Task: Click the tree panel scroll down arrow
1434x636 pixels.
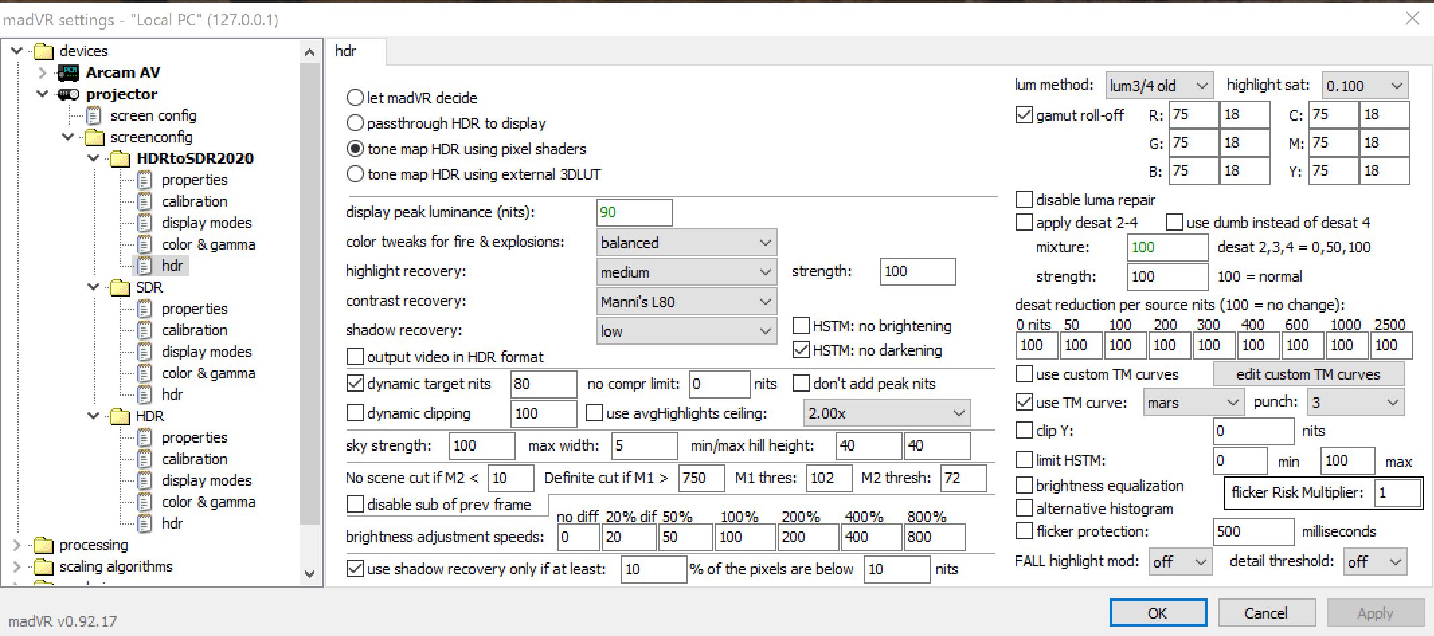Action: click(x=310, y=574)
